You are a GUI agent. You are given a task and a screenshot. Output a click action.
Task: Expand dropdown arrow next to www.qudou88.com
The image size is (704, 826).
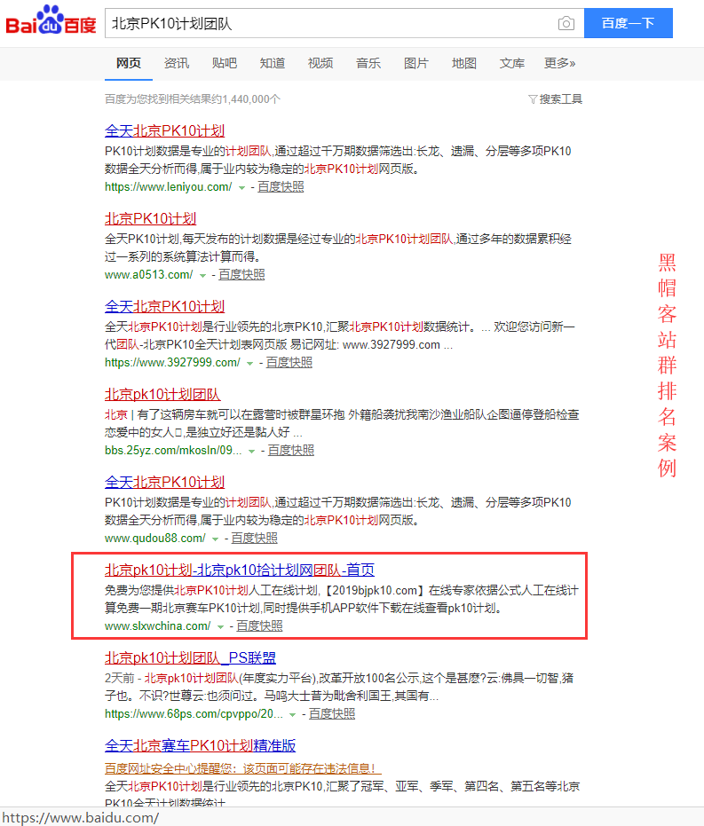[216, 539]
